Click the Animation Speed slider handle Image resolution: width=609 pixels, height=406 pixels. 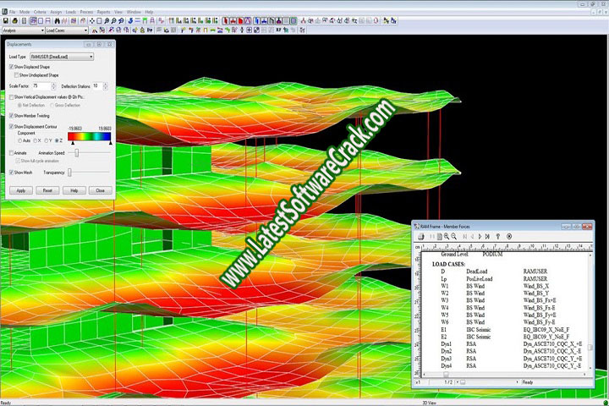(76, 153)
